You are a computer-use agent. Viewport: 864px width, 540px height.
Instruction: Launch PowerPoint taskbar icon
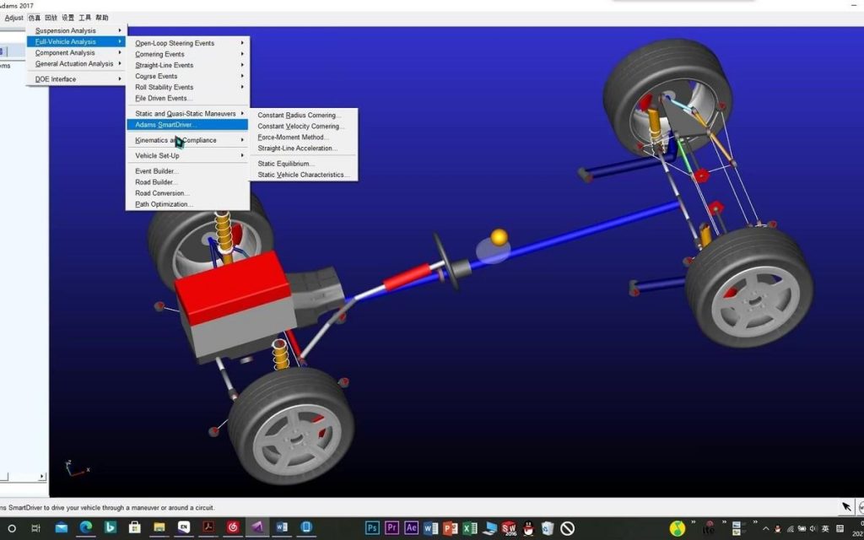(451, 528)
